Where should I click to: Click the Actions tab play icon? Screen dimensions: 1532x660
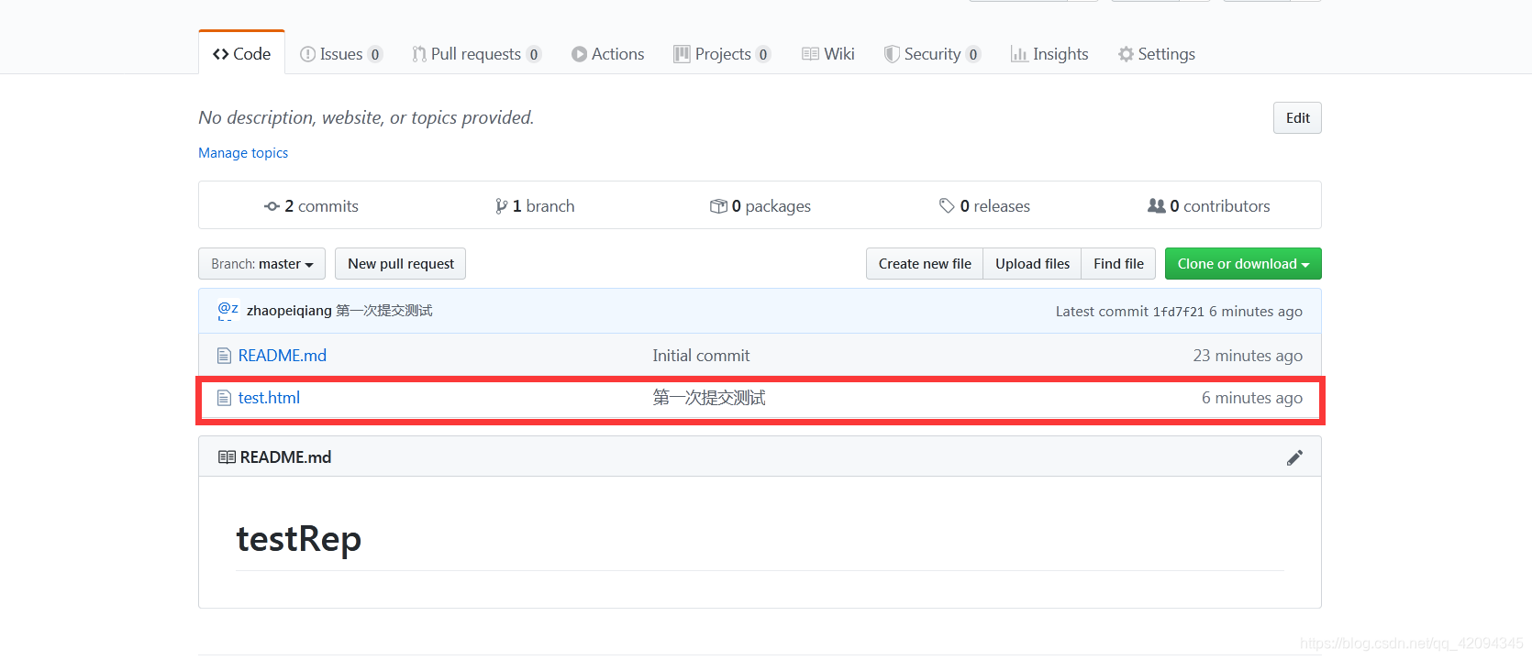coord(579,54)
